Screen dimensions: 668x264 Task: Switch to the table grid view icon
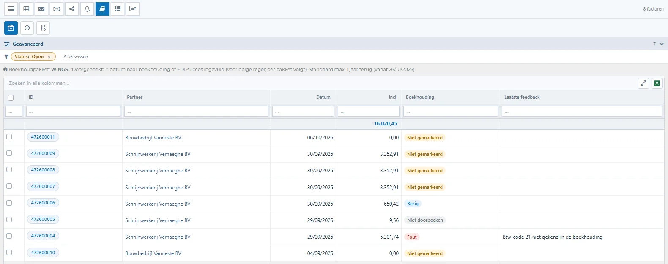pyautogui.click(x=26, y=9)
